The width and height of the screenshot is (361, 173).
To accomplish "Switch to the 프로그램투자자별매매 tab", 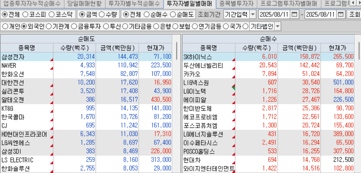I will click(x=289, y=3).
